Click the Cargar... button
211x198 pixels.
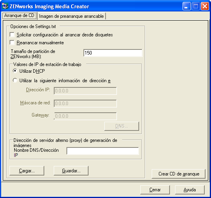pos(27,171)
